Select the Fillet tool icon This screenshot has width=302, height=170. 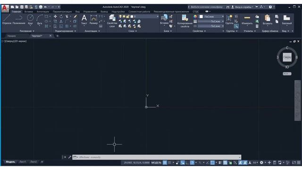click(x=67, y=21)
